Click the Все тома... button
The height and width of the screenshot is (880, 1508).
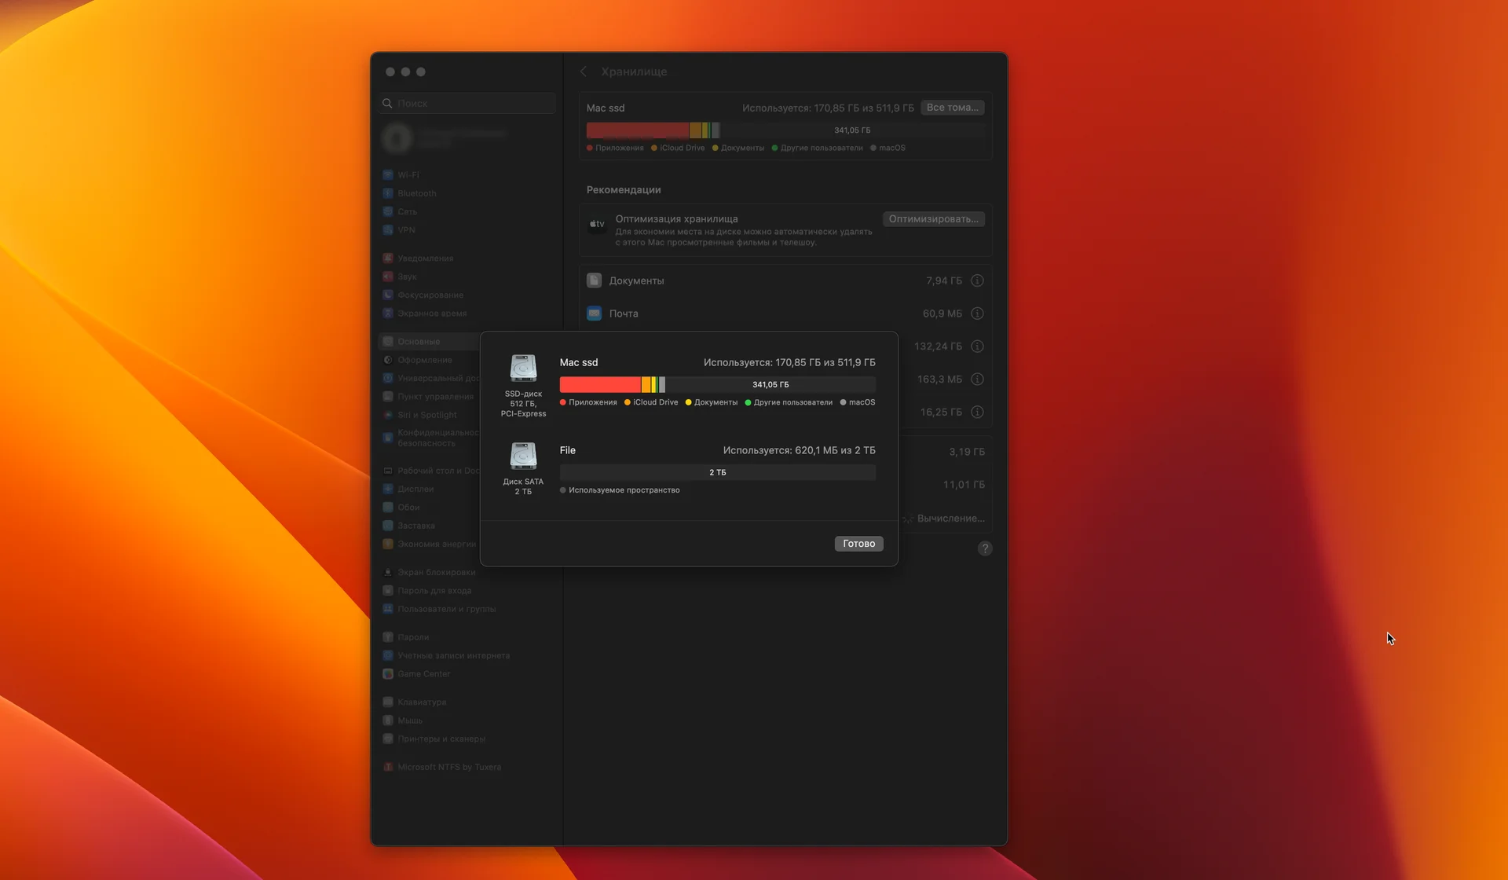pyautogui.click(x=952, y=108)
